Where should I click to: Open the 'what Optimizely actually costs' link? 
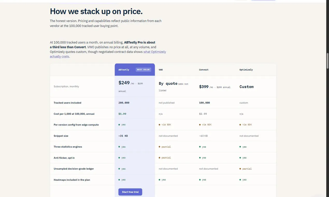[108, 54]
